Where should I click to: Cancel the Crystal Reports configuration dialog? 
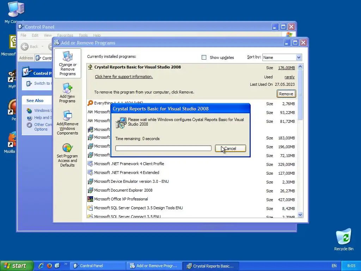231,149
